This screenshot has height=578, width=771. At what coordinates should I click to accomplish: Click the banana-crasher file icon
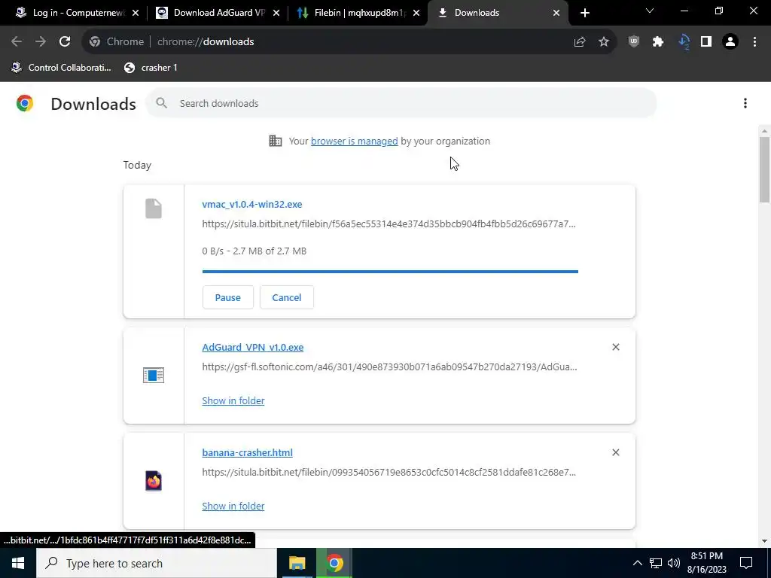click(154, 481)
